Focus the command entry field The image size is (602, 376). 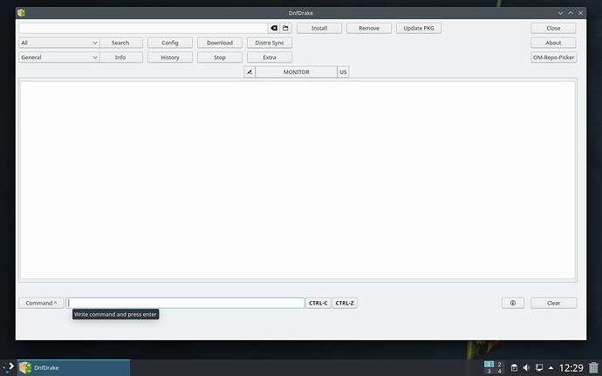click(185, 303)
